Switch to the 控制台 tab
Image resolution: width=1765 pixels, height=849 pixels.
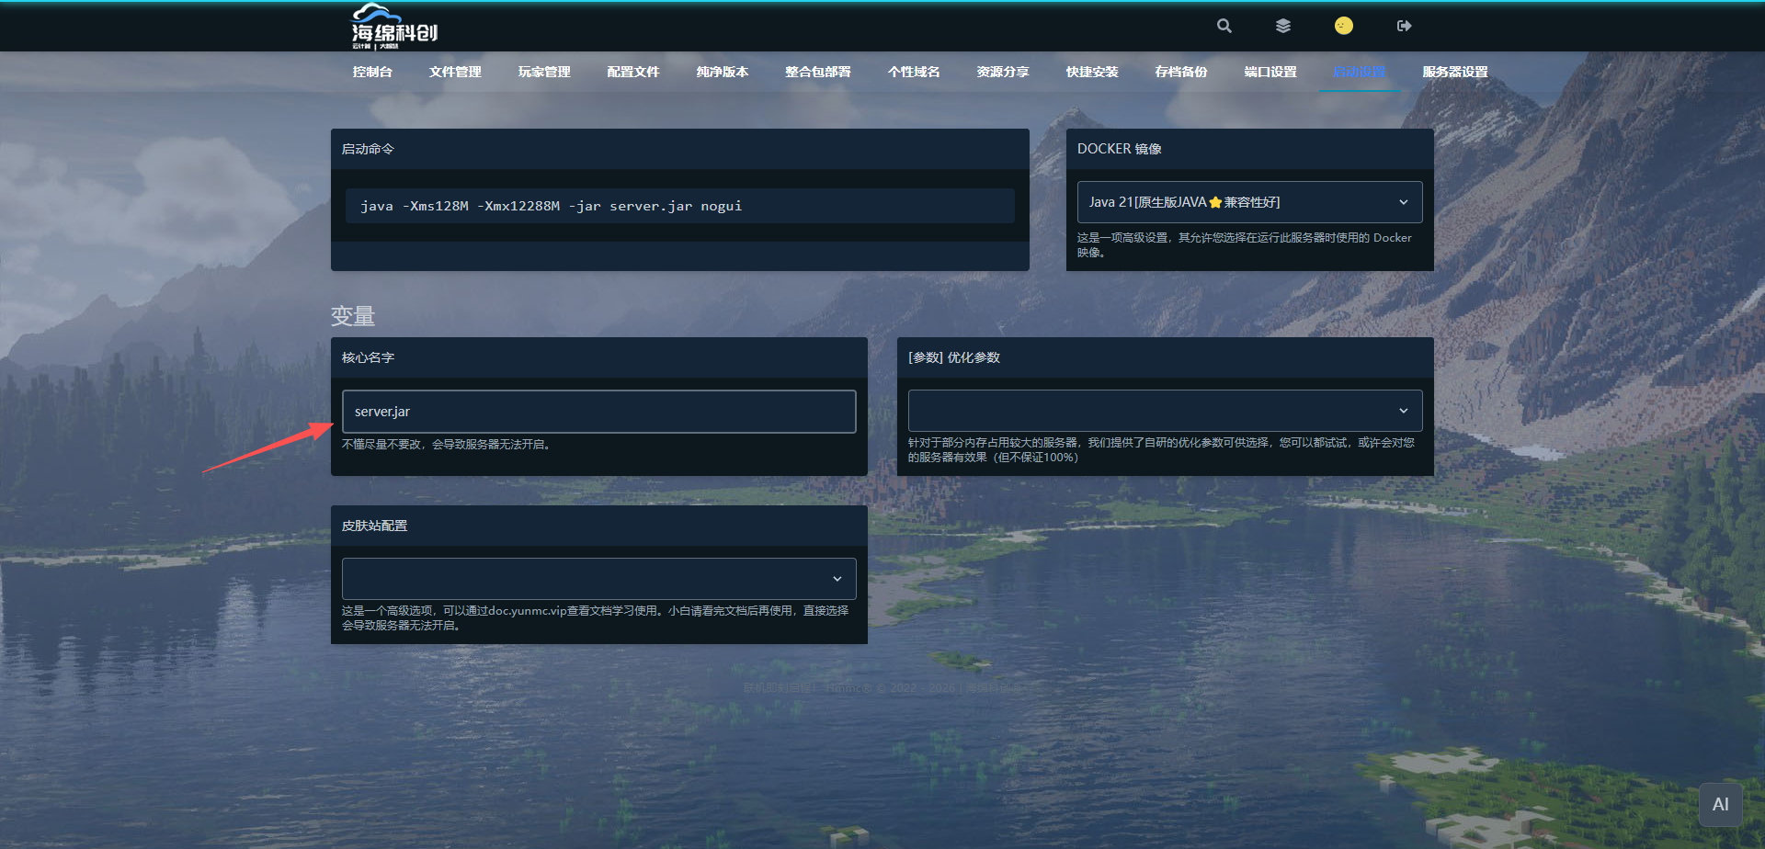pyautogui.click(x=372, y=72)
